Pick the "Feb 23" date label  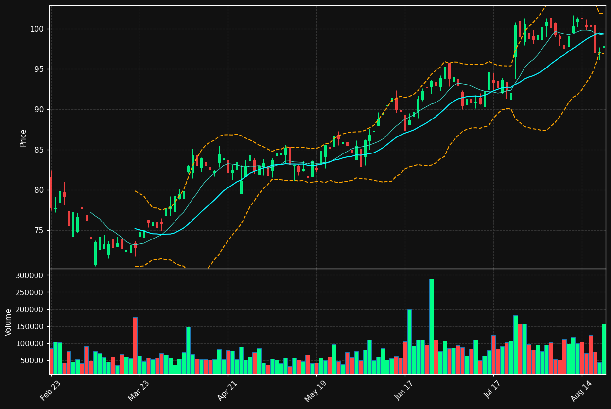tap(50, 390)
